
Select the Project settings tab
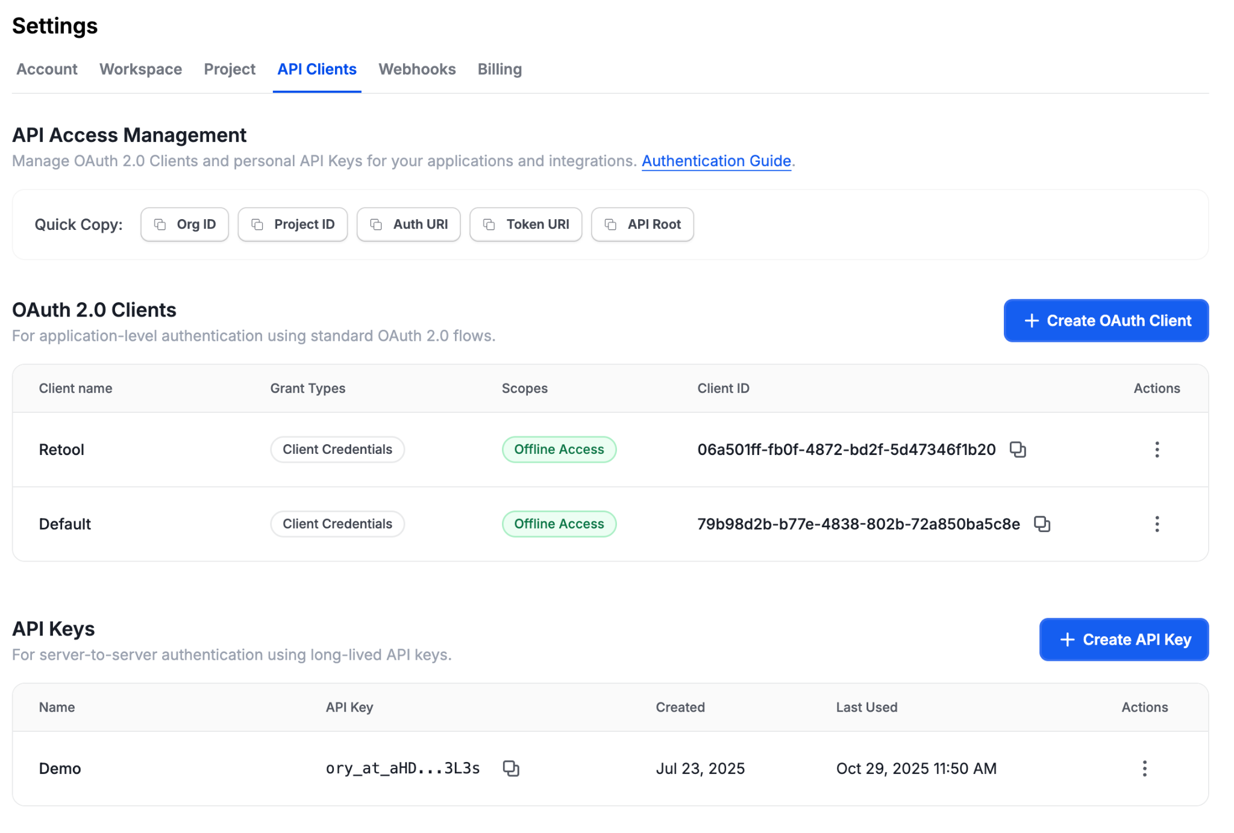[230, 69]
